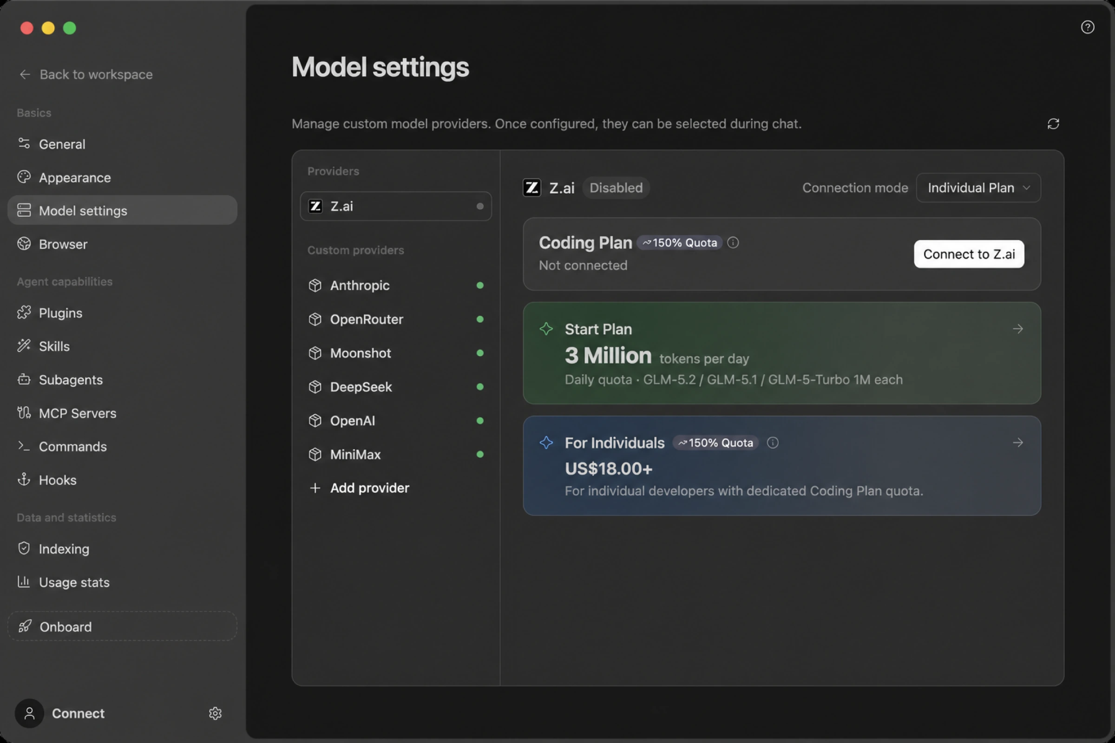The width and height of the screenshot is (1115, 743).
Task: Go back to workspace
Action: click(x=86, y=74)
